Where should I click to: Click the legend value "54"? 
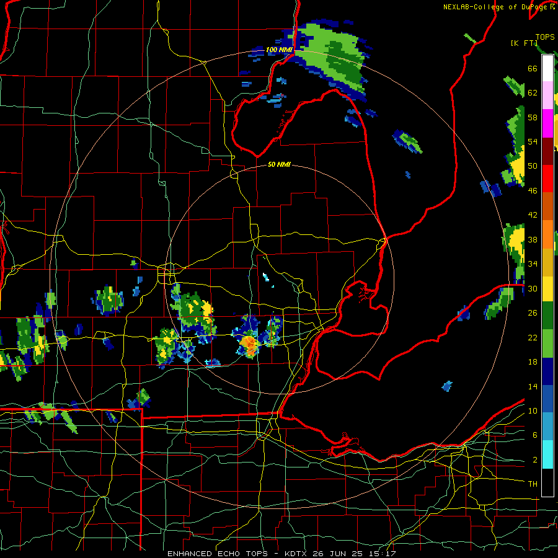pos(533,141)
